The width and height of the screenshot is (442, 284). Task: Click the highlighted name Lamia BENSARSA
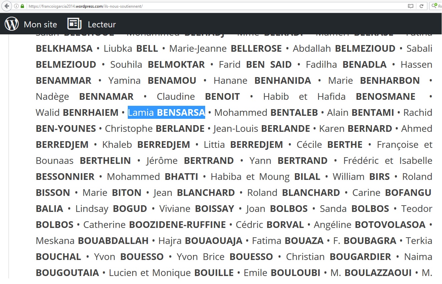(x=166, y=112)
